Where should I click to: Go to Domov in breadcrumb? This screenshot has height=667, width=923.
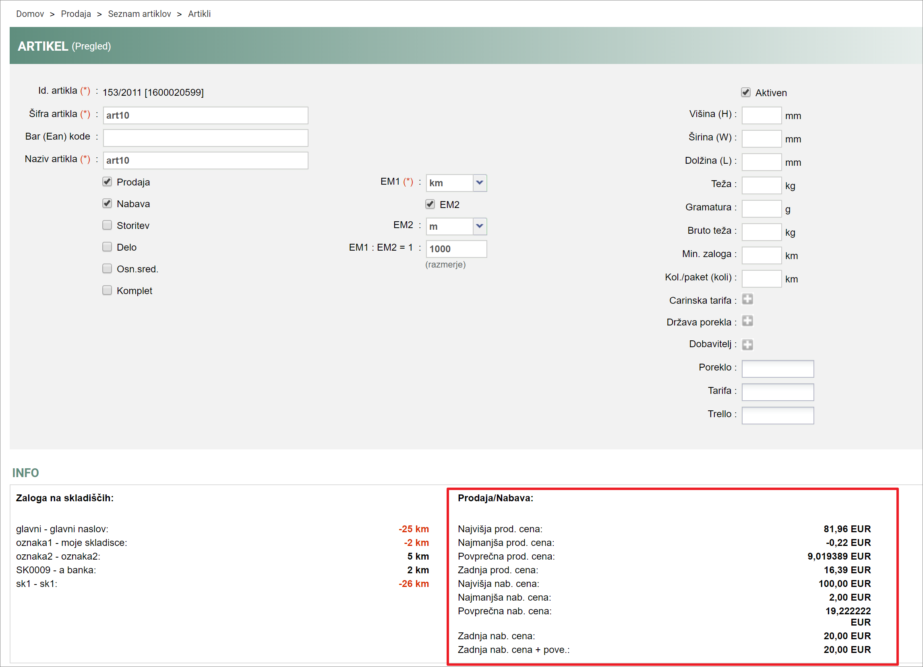coord(30,14)
